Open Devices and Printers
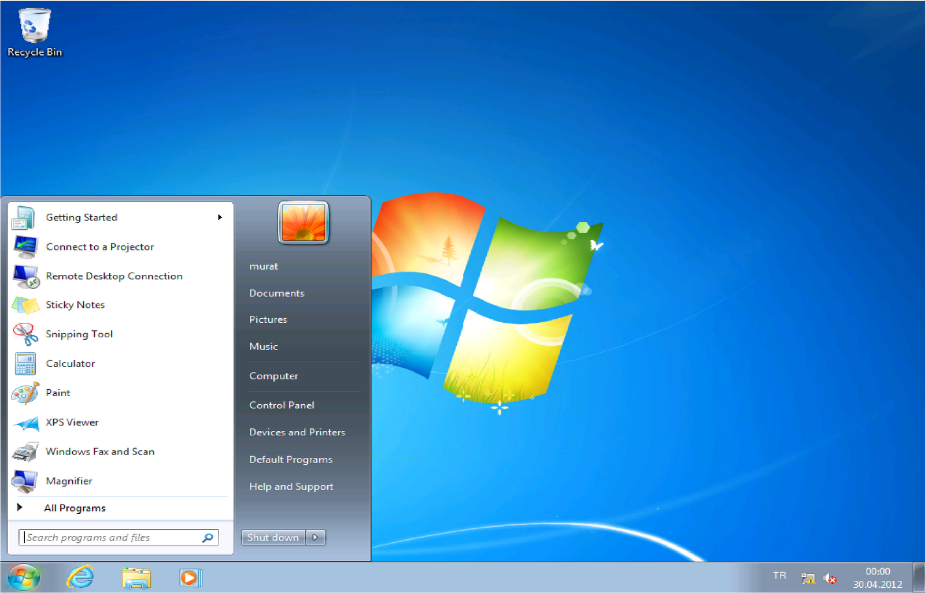Screen dimensions: 925x593 pos(297,431)
